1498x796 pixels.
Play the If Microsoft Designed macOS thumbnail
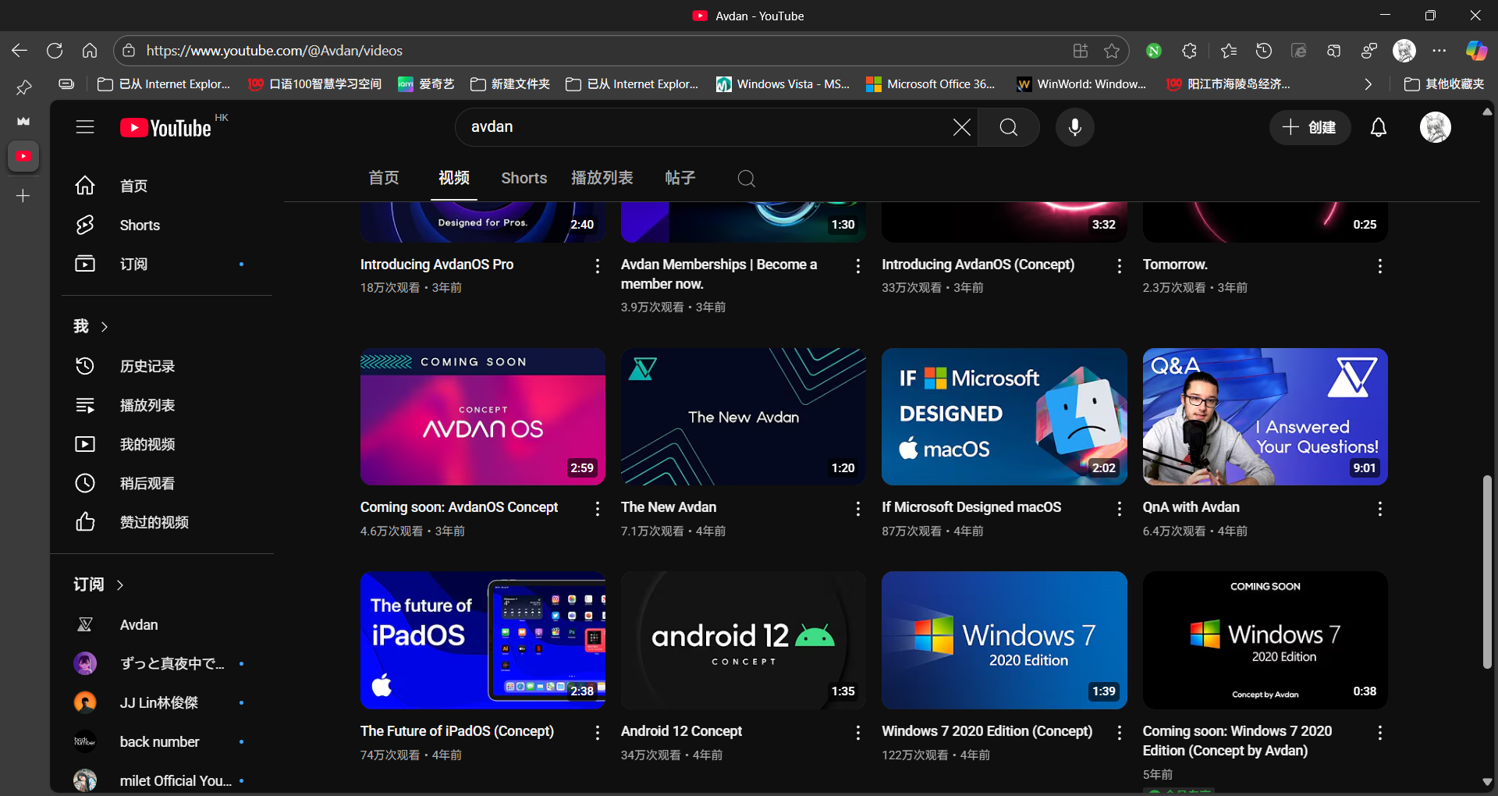[1004, 417]
